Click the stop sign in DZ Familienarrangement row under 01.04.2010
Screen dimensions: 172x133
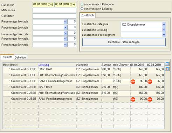(x=133, y=81)
